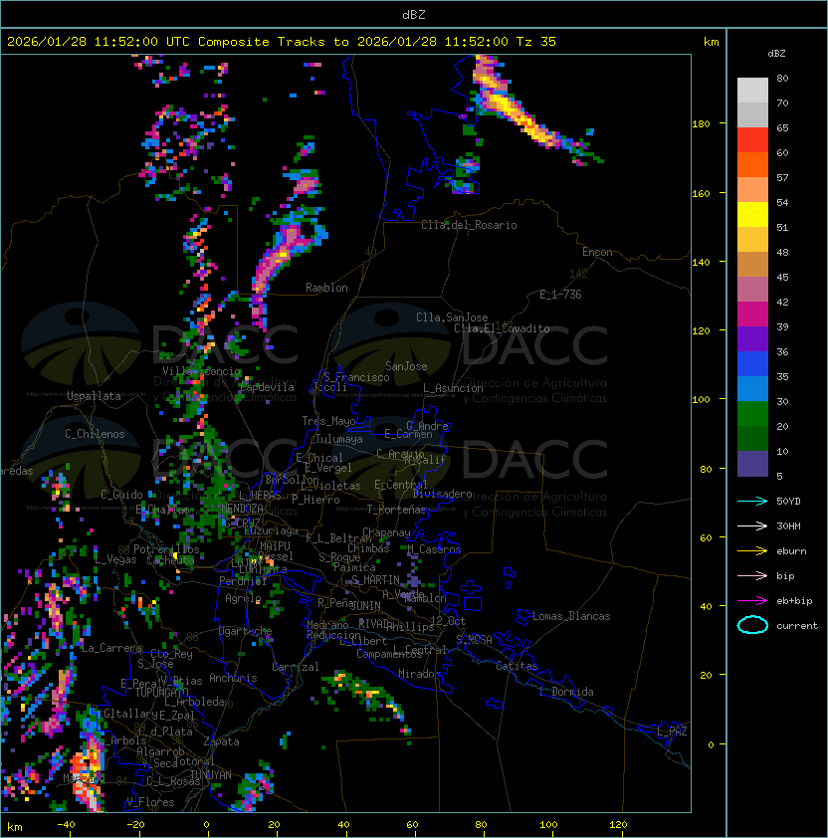The image size is (828, 838).
Task: Click the magenta eb+bip arrow symbol
Action: point(752,601)
